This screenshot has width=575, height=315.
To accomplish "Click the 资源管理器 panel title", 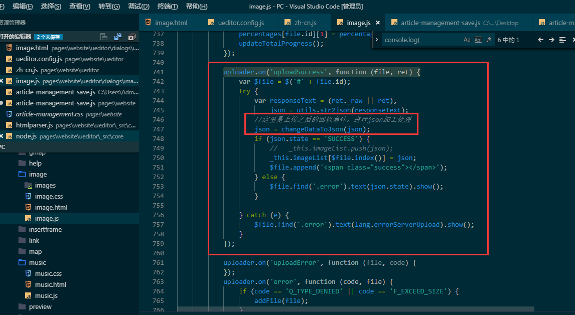I will (13, 23).
